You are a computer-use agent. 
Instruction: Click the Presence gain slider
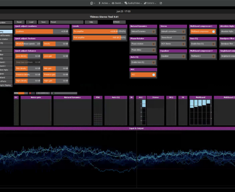56,75
